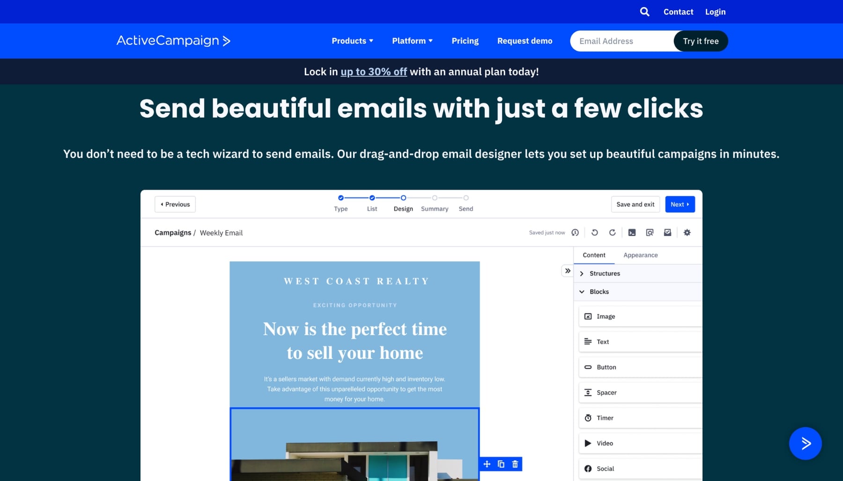Send a test email icon
Image resolution: width=843 pixels, height=481 pixels.
click(x=667, y=232)
